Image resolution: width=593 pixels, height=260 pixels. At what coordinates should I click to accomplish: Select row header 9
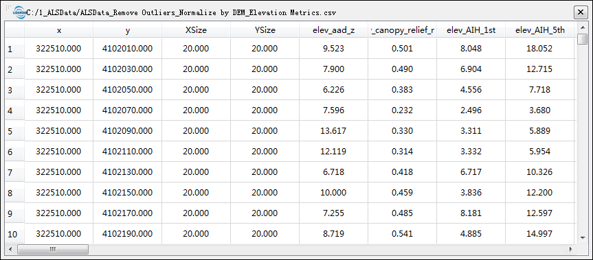pos(14,213)
